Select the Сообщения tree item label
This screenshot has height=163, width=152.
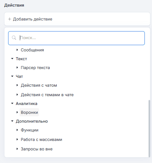point(32,50)
